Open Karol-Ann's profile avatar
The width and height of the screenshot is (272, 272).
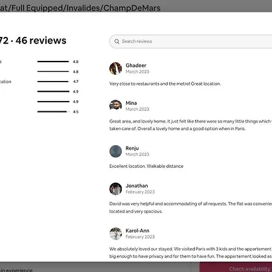(115, 234)
